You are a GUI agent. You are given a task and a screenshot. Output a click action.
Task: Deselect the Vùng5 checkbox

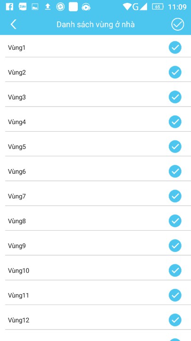[x=175, y=146]
